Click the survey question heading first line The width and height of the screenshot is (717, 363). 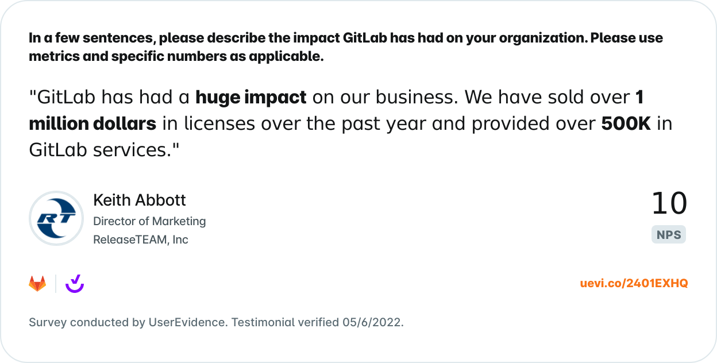[346, 38]
